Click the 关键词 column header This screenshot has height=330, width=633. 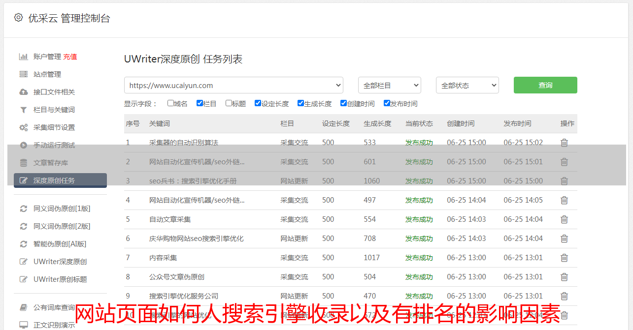click(x=160, y=123)
